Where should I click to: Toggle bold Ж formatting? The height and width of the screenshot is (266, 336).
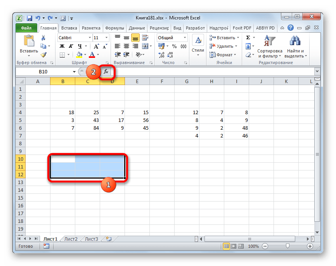62,46
